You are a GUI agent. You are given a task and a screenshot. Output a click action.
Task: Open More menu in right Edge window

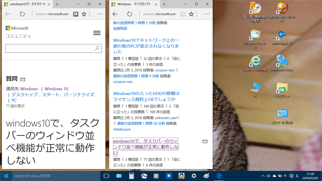(207, 14)
